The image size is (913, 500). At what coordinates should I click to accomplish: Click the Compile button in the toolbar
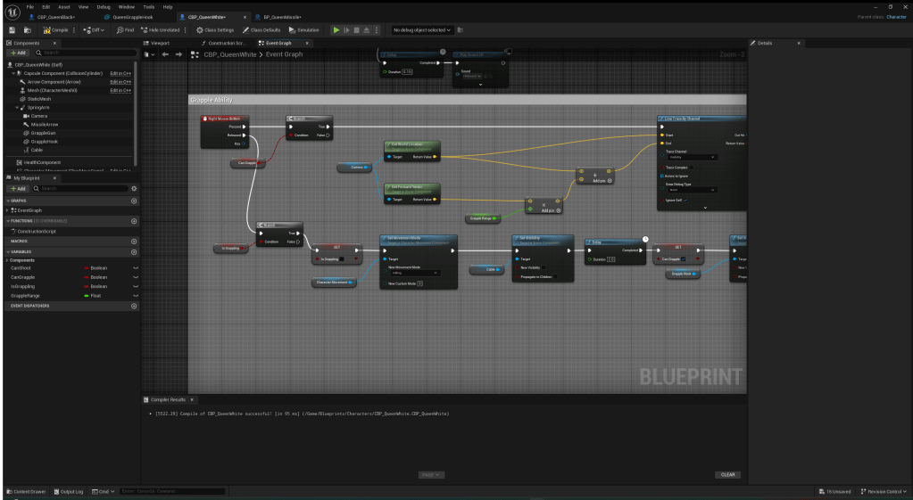(x=57, y=30)
